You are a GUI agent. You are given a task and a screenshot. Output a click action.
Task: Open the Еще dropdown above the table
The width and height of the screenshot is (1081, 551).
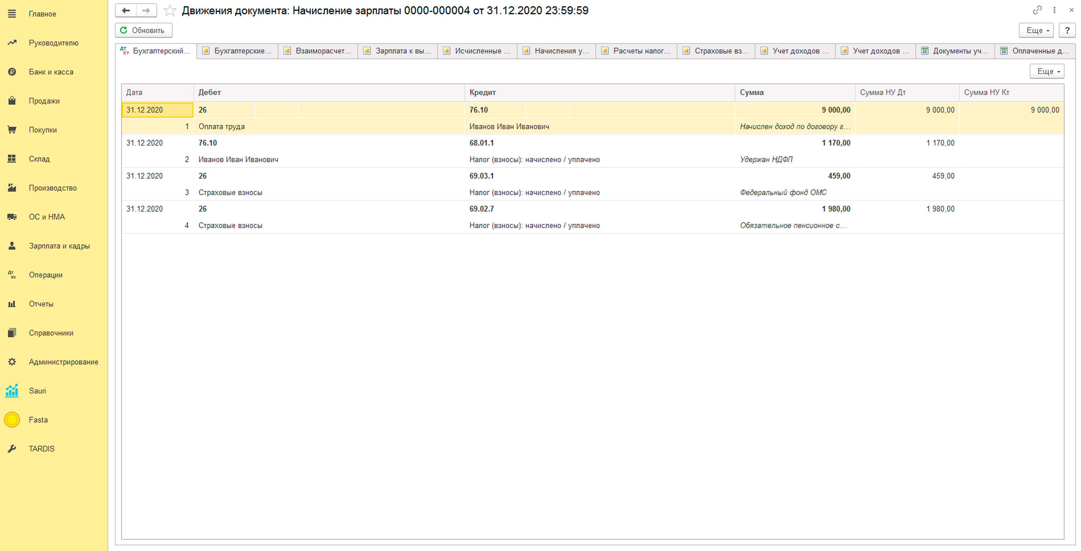[1047, 71]
